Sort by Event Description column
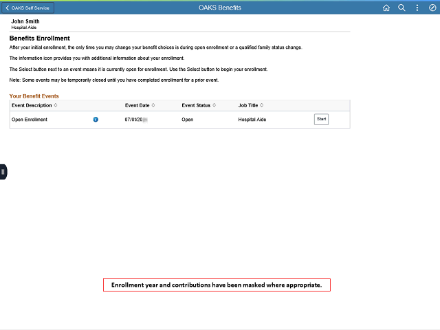This screenshot has height=330, width=440. pos(34,105)
